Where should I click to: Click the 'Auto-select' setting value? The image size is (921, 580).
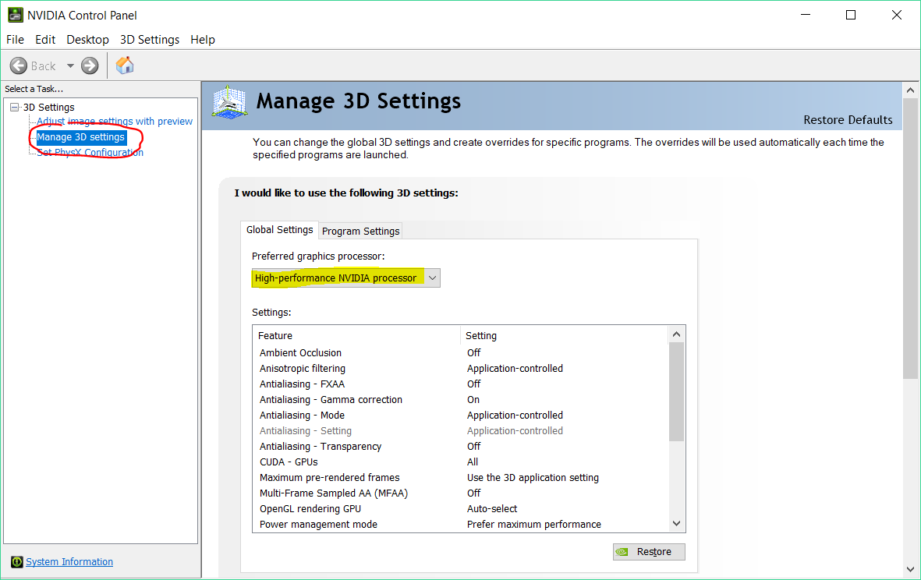point(492,509)
